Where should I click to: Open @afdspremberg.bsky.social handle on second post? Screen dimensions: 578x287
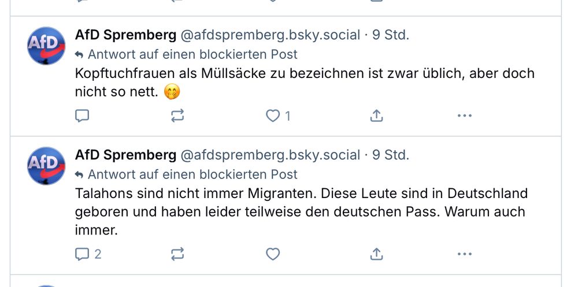(x=270, y=155)
